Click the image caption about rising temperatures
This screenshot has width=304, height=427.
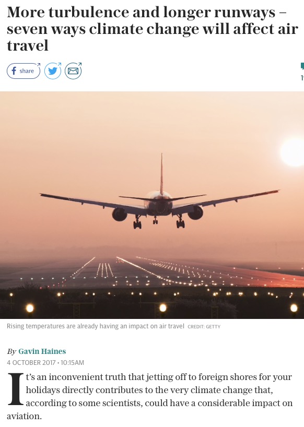tap(96, 326)
